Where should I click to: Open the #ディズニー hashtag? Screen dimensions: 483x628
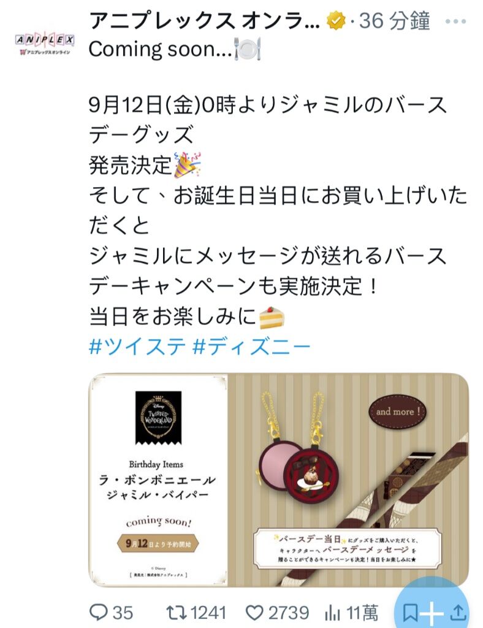pos(251,346)
